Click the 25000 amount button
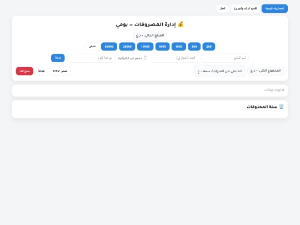The width and height of the screenshot is (300, 225). 127,47
